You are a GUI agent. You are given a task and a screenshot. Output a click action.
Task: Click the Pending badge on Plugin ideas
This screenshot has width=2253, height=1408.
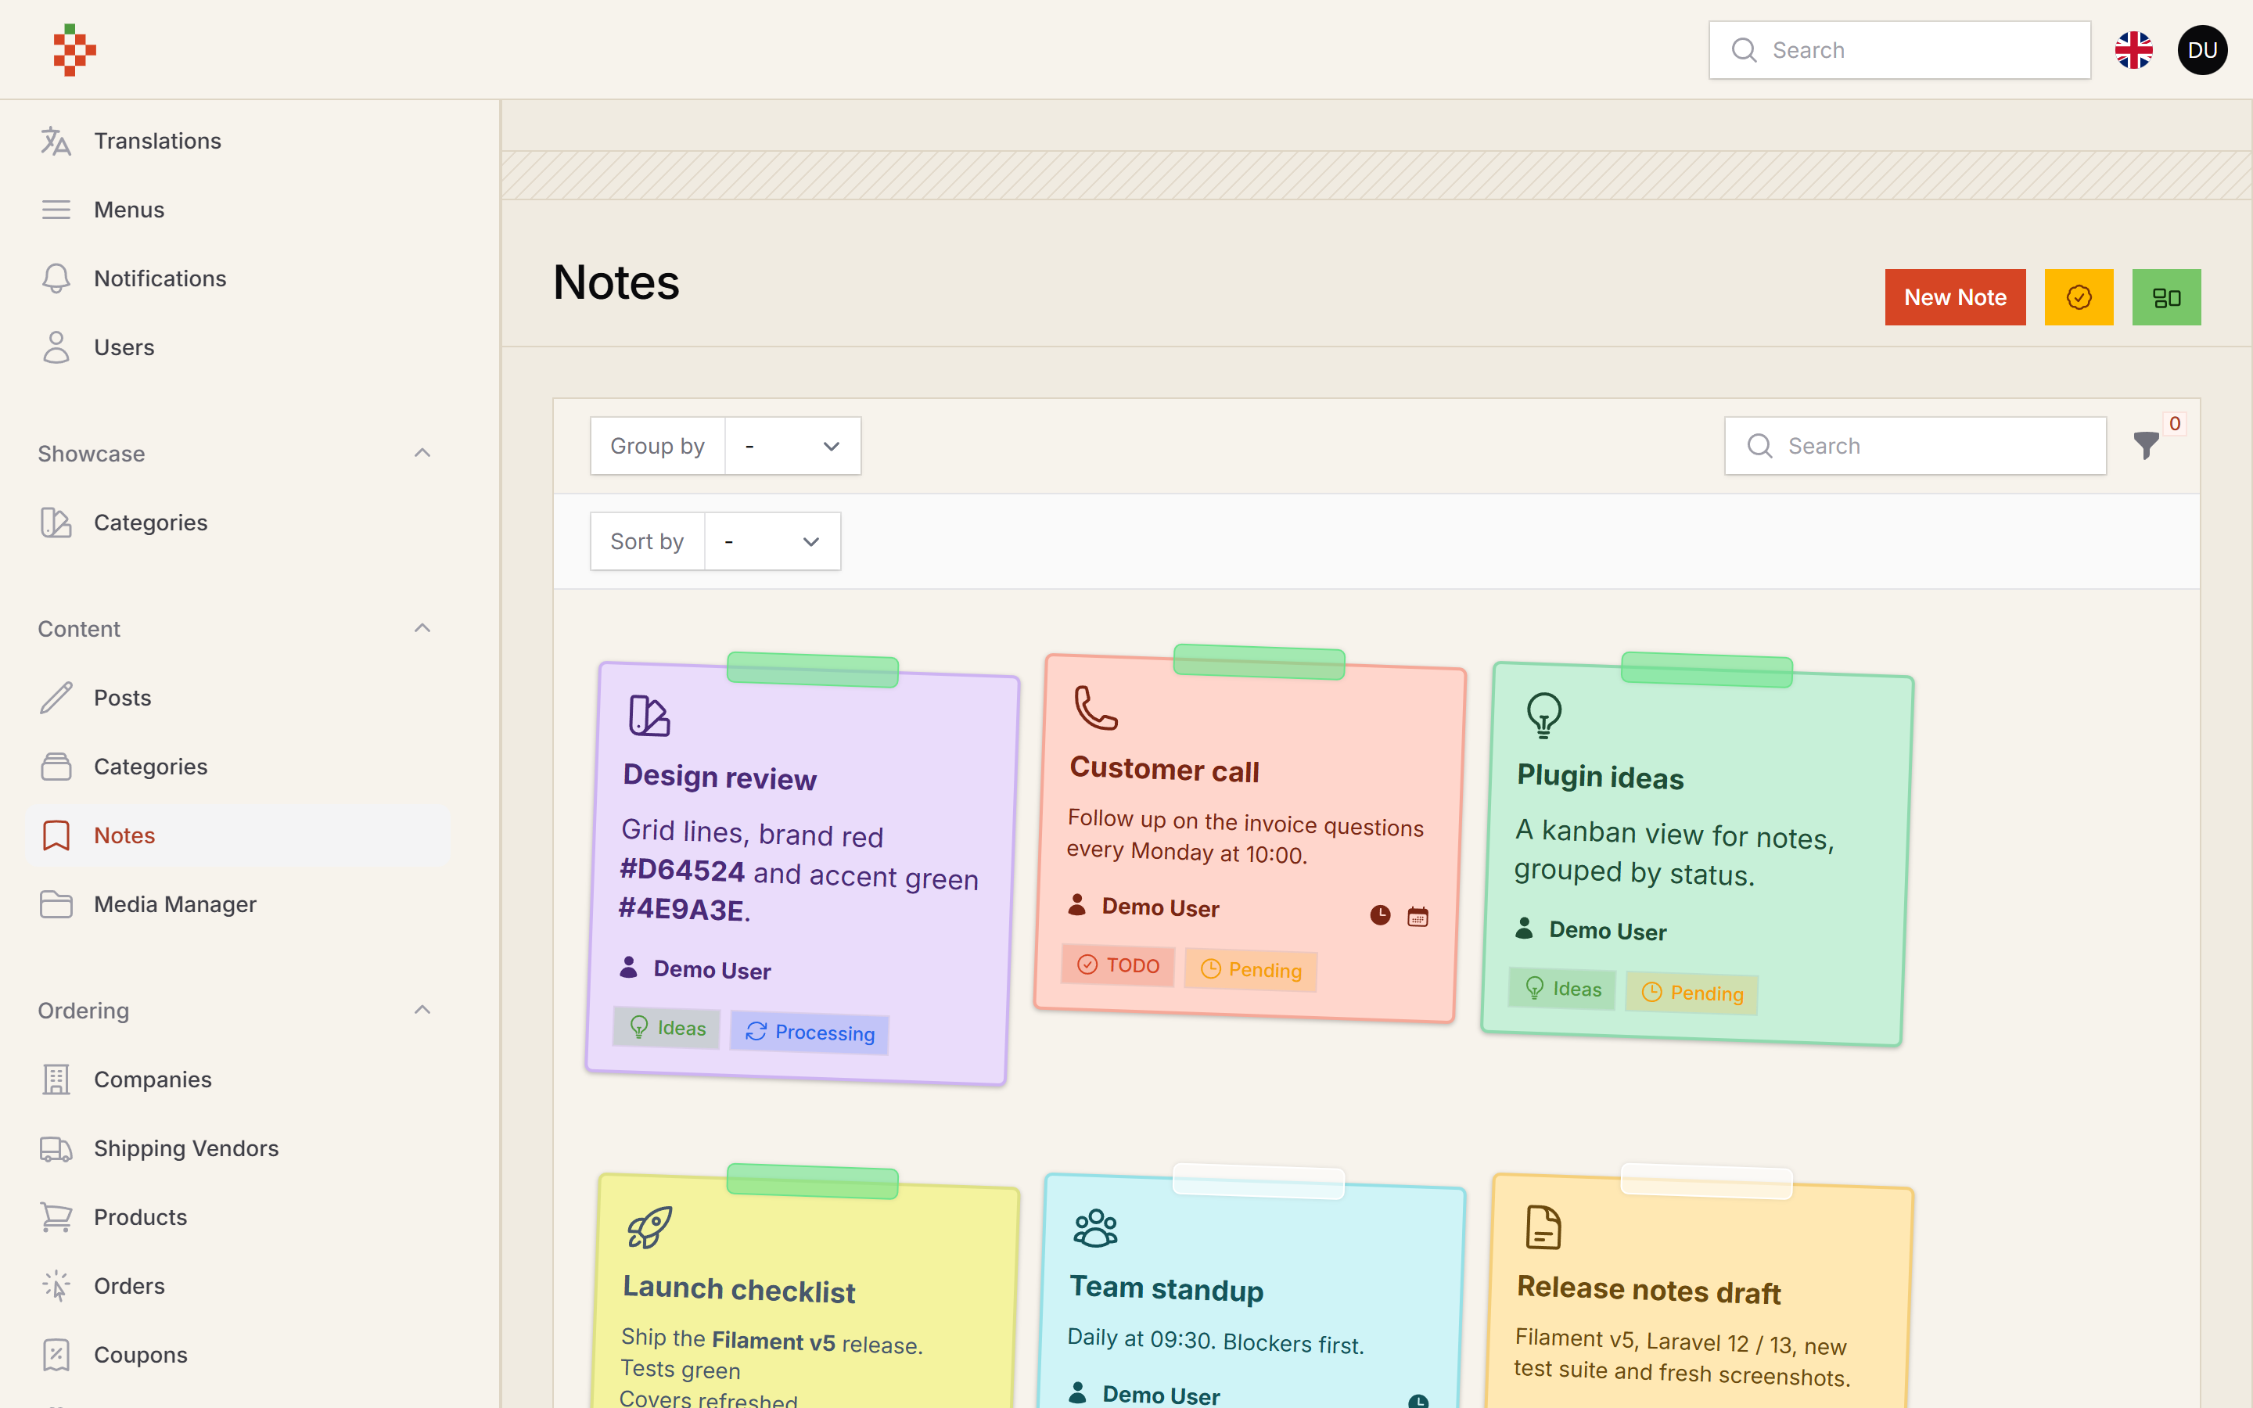point(1691,993)
